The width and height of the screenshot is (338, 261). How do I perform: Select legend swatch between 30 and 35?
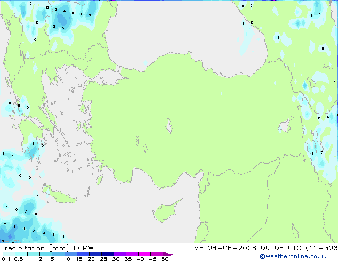(119, 254)
